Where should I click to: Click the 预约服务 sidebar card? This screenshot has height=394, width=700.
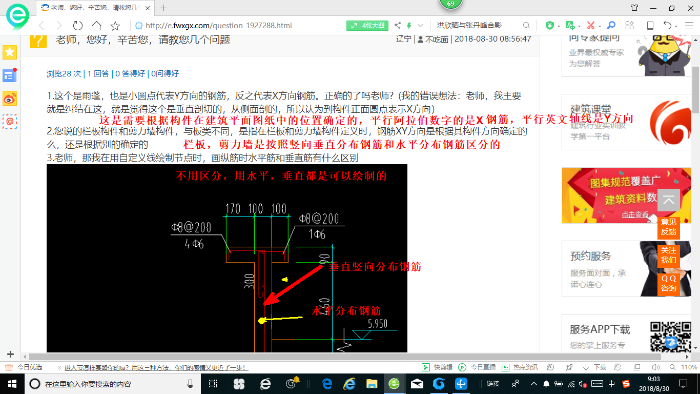pyautogui.click(x=627, y=269)
